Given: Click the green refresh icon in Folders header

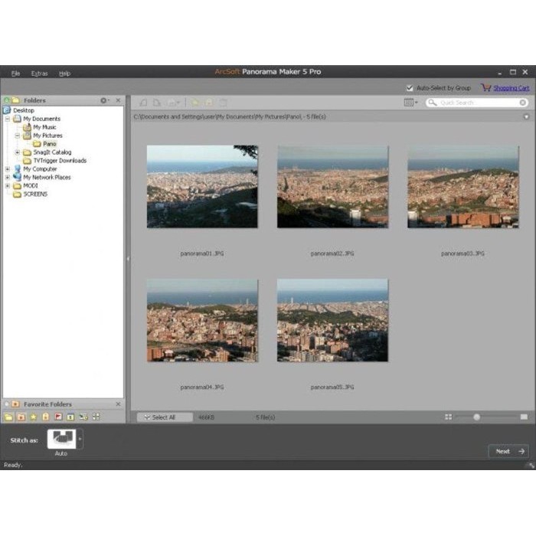Looking at the screenshot, I should [6, 100].
